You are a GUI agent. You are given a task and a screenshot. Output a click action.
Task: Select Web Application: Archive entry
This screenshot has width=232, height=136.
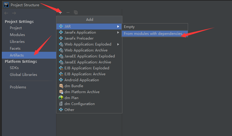point(89,50)
